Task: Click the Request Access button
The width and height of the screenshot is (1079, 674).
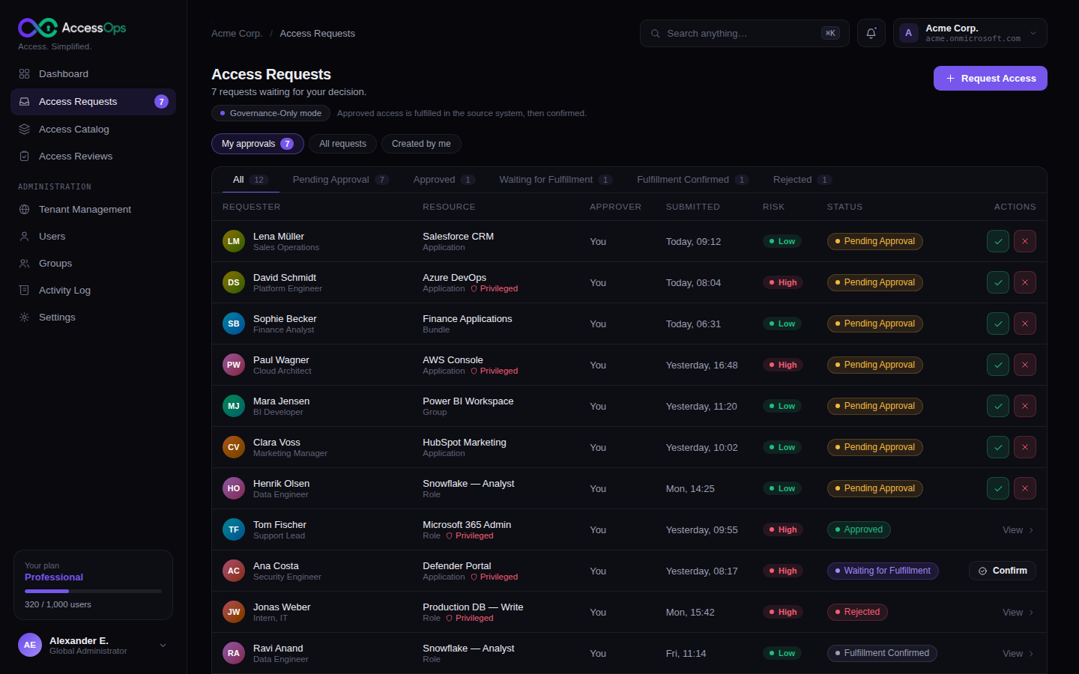Action: 990,79
